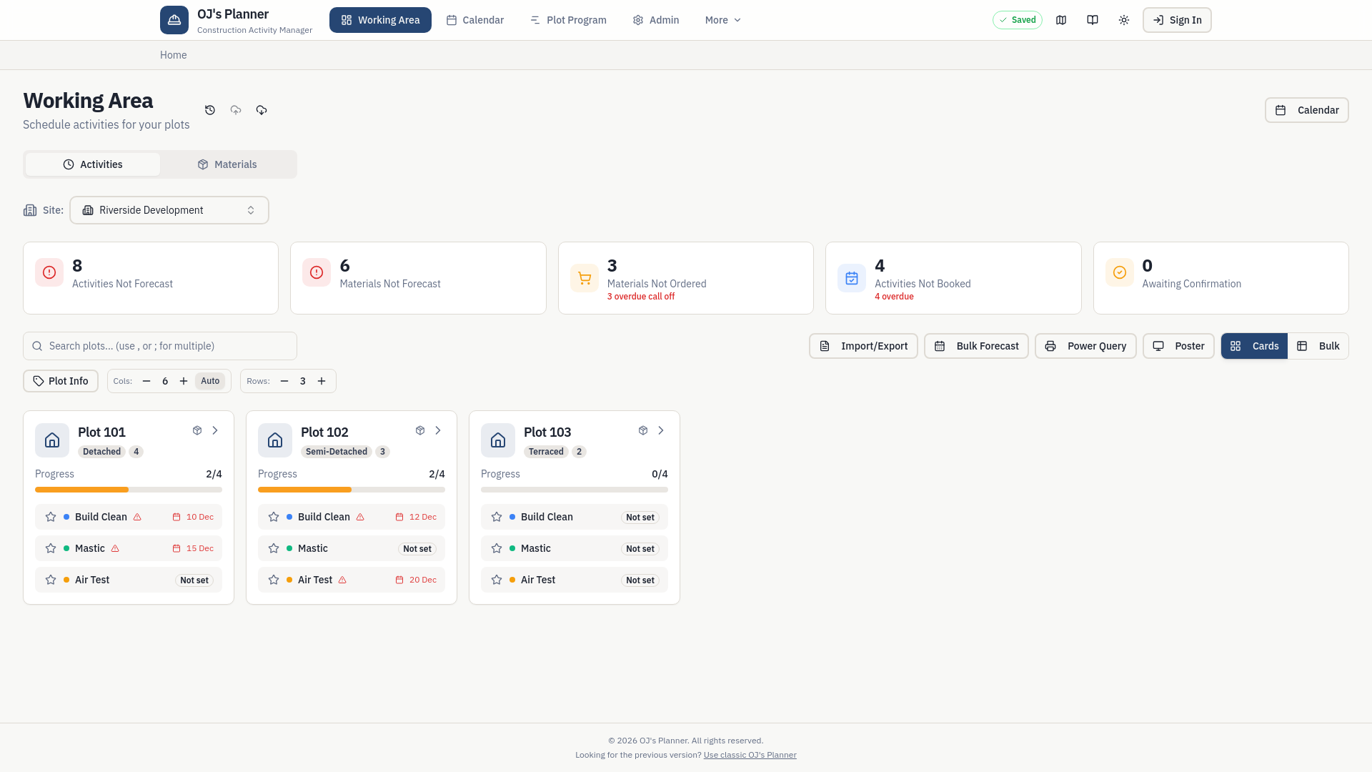
Task: Click Activities Not Booked calendar icon
Action: [x=852, y=278]
